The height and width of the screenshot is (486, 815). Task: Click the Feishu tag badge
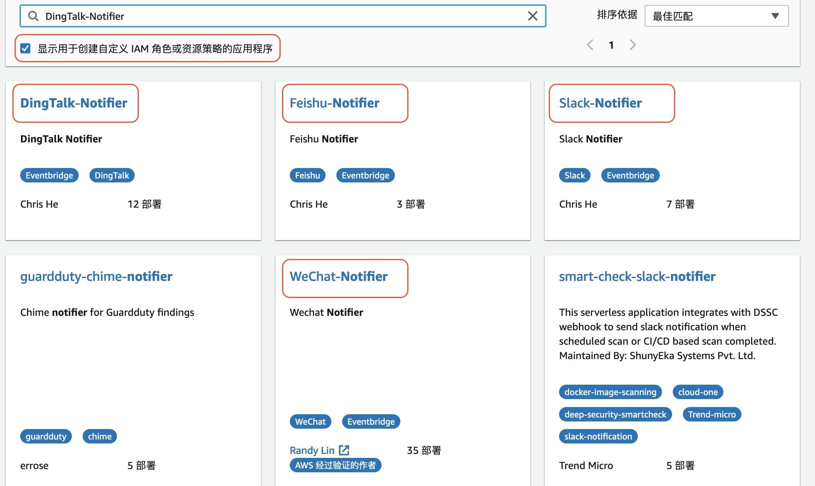307,175
